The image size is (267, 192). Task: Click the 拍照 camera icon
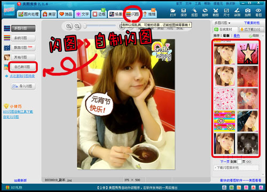248,12
